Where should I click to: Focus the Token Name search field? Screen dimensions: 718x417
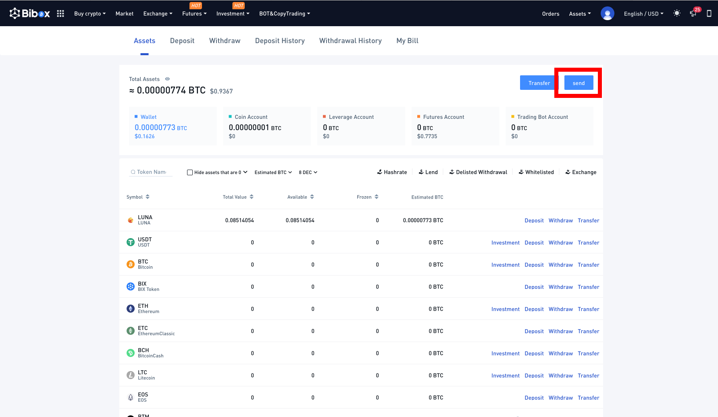pos(152,172)
